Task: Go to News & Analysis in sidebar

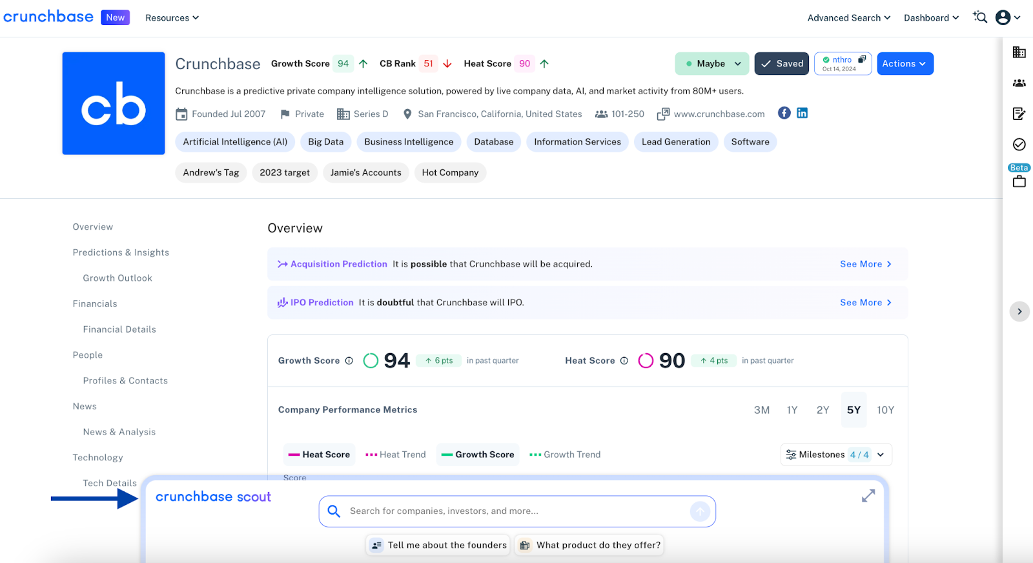Action: 119,432
